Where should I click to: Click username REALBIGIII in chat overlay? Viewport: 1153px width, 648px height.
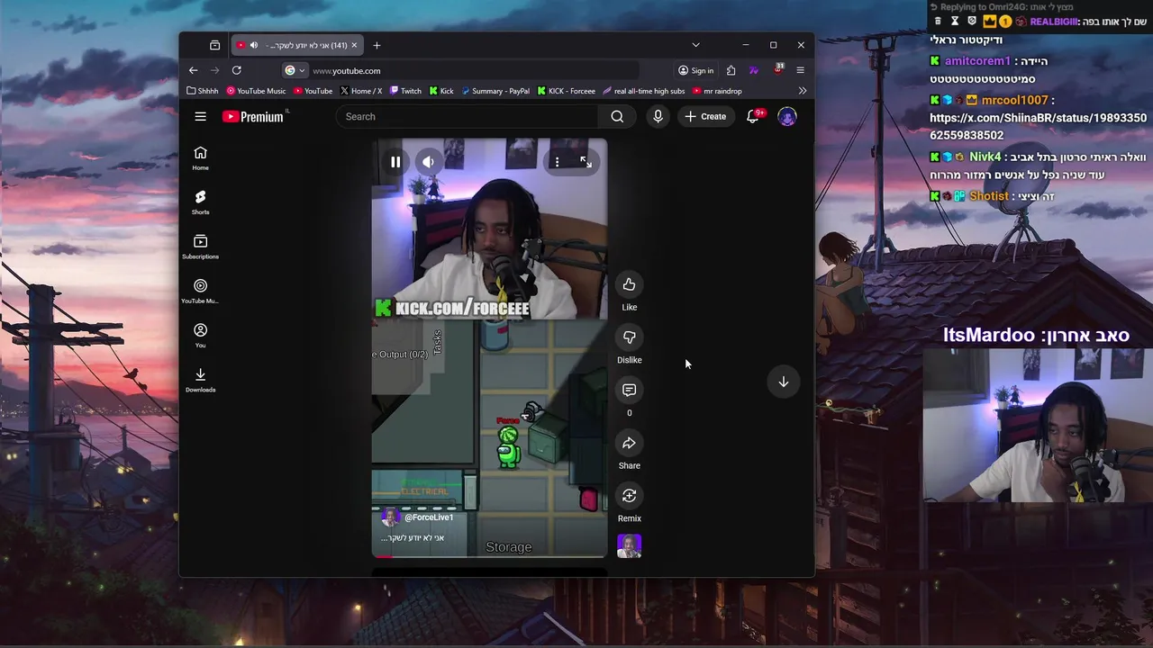tap(1054, 21)
